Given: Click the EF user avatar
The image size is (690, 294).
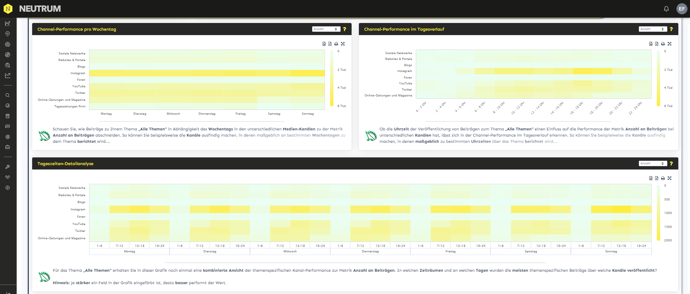Looking at the screenshot, I should coord(682,9).
